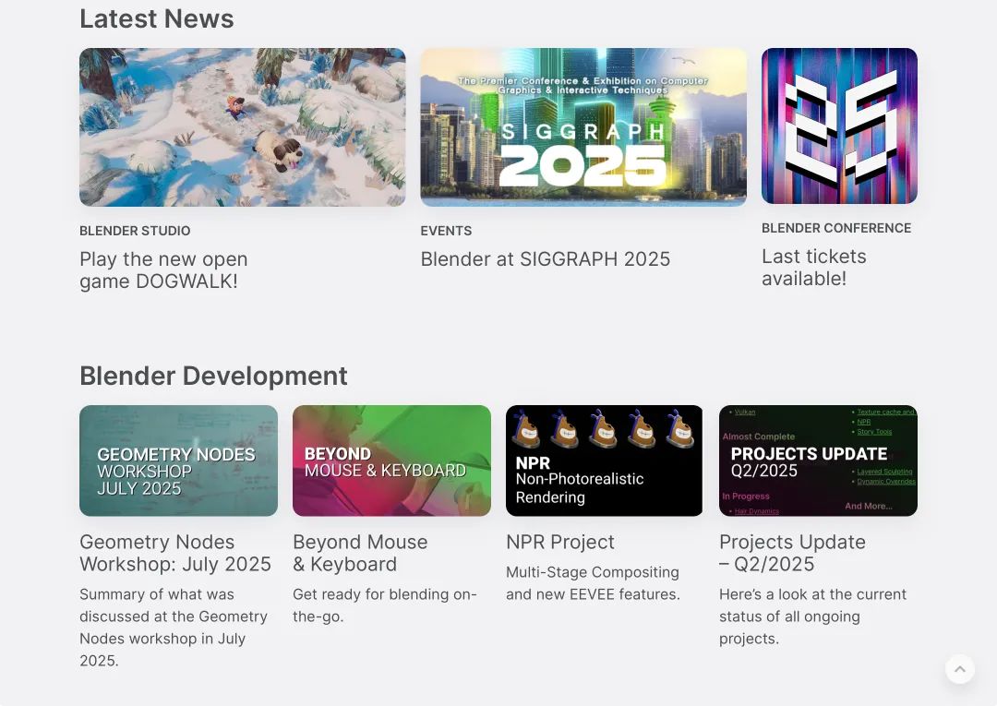997x706 pixels.
Task: Click 'Multi-Stage Compositing and new EEVEE features' text
Action: coord(593,582)
